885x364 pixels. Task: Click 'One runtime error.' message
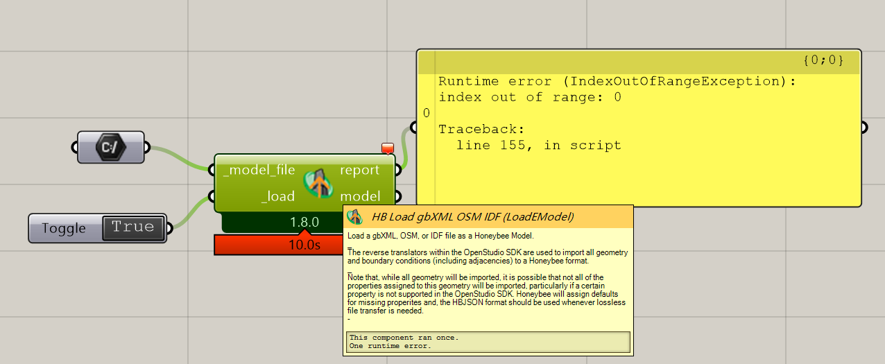pyautogui.click(x=390, y=345)
